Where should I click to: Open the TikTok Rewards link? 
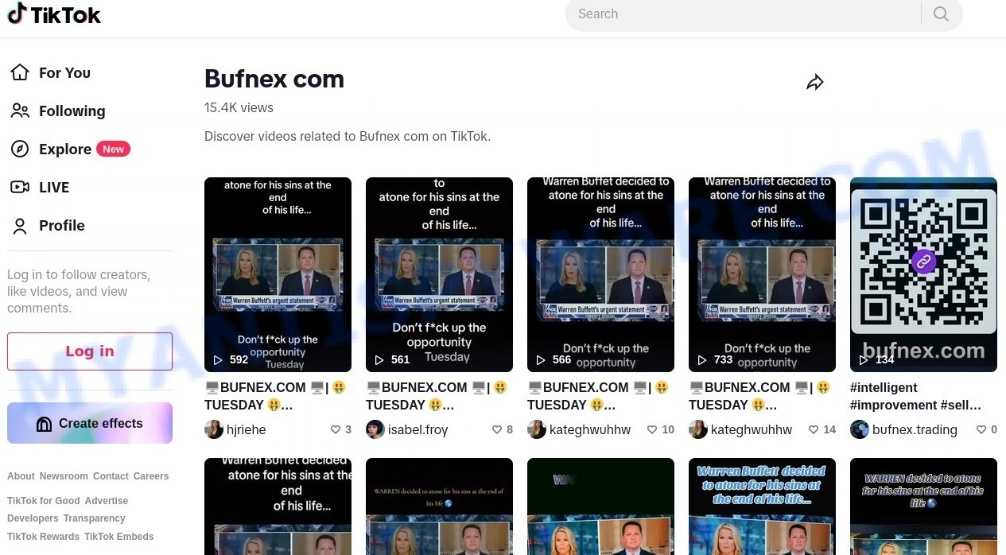click(43, 537)
